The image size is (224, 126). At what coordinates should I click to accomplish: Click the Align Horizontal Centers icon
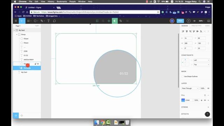tap(187, 31)
